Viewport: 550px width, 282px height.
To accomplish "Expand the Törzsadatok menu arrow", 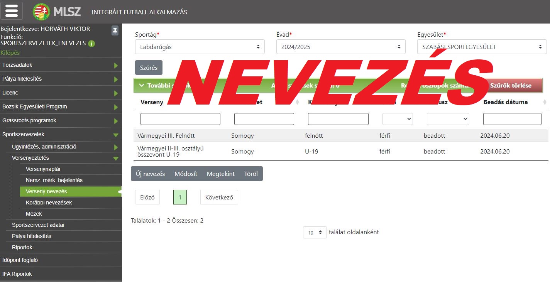I will coord(116,66).
